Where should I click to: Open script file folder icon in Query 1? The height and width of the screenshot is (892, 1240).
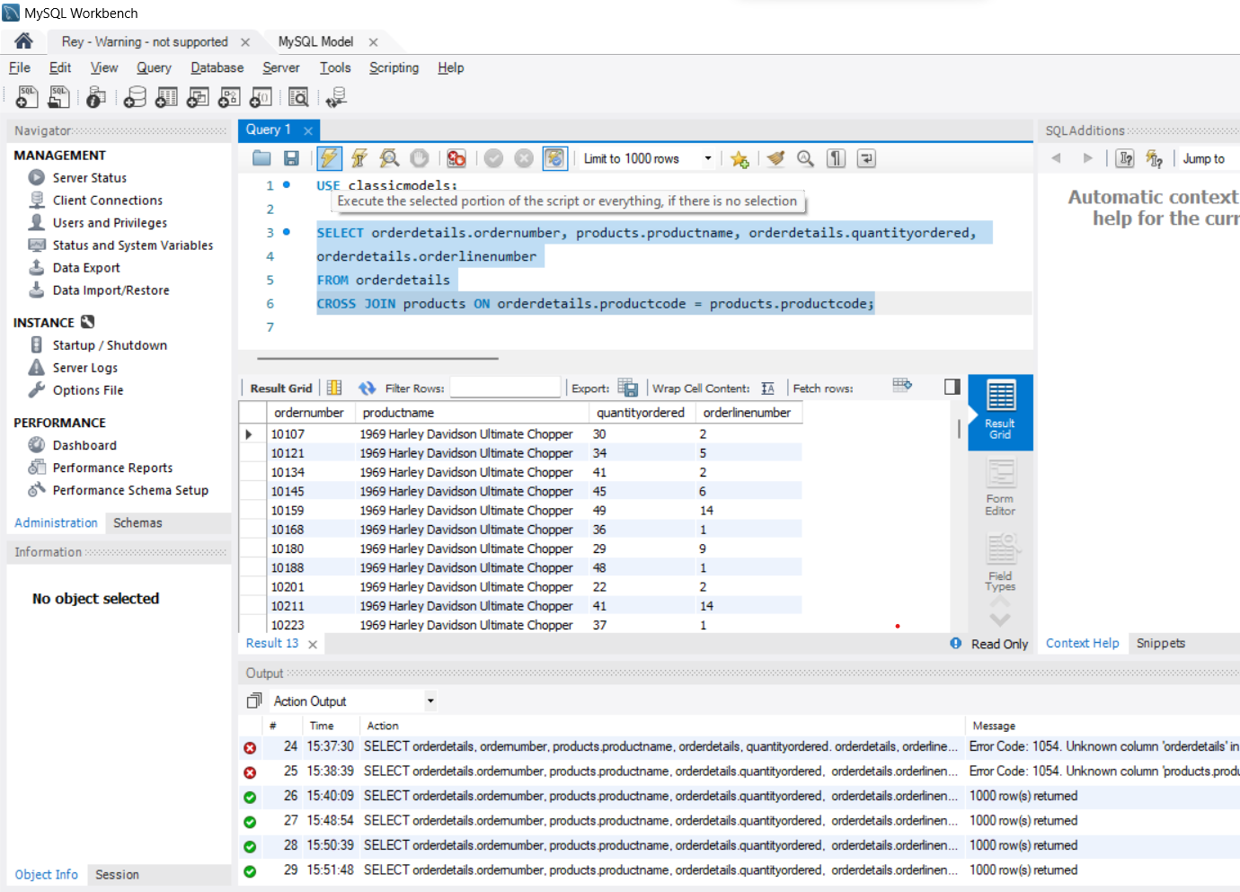[261, 158]
